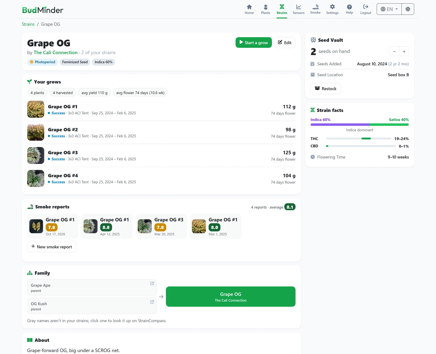The width and height of the screenshot is (436, 354).
Task: Click the Strain facts DNA icon
Action: [313, 110]
